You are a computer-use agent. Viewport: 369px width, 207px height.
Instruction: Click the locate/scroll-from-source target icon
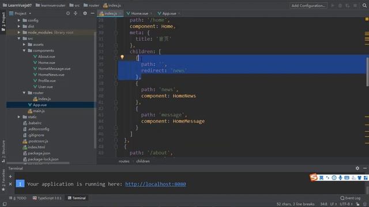tap(68, 13)
